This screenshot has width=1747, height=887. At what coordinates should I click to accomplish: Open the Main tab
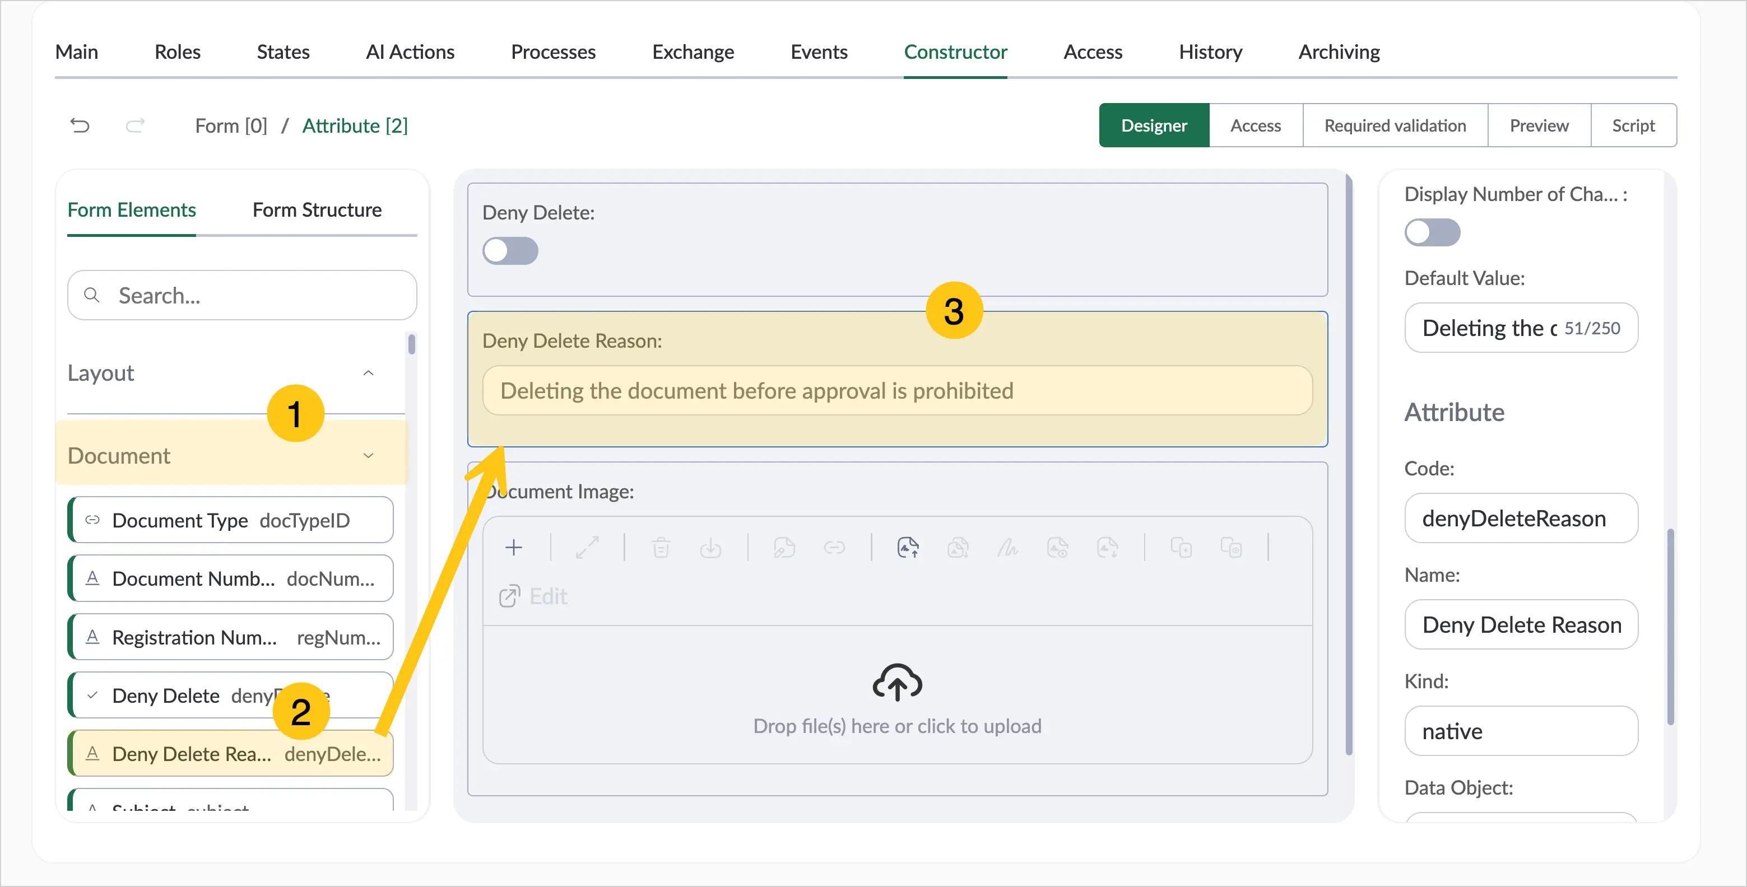(x=77, y=52)
